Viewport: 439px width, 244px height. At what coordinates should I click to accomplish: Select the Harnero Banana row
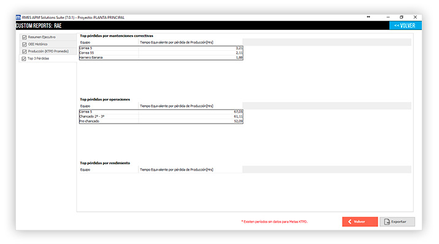point(161,57)
